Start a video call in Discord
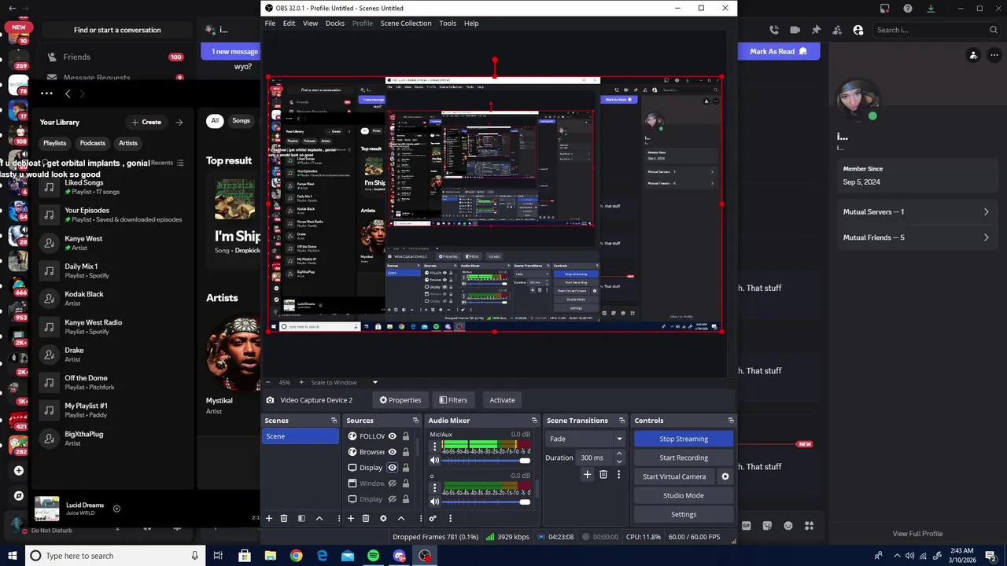 [x=795, y=30]
